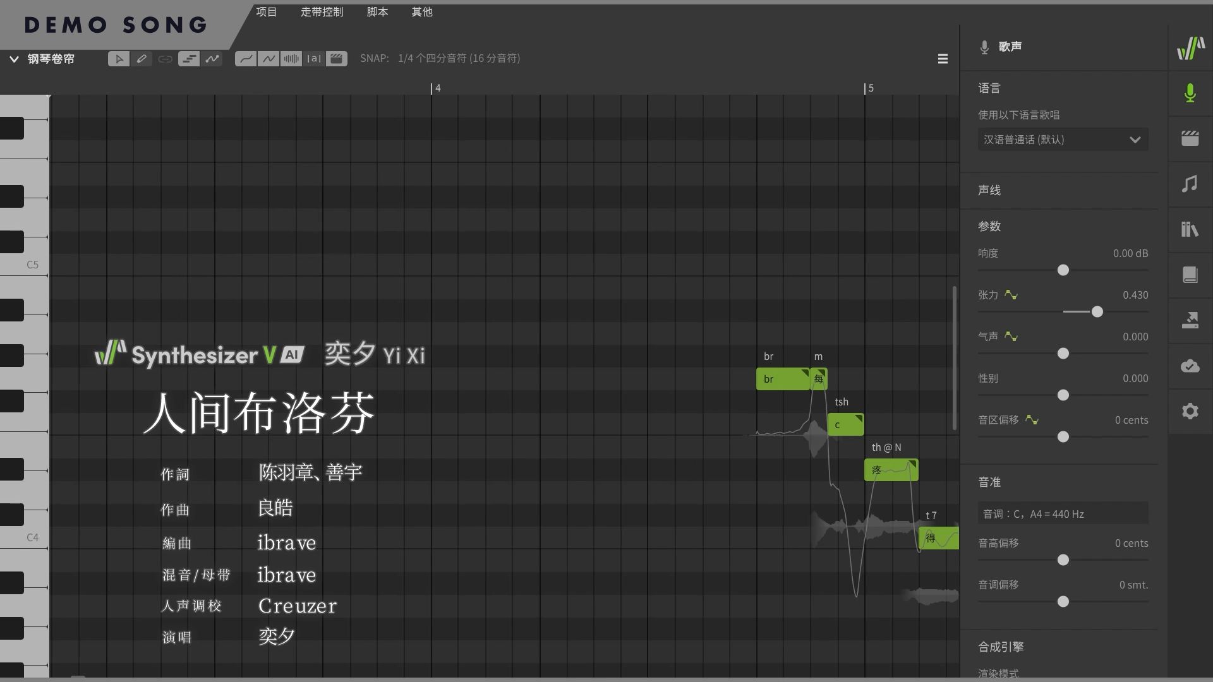This screenshot has width=1213, height=682.
Task: Toggle pitch curve display button
Action: (x=245, y=59)
